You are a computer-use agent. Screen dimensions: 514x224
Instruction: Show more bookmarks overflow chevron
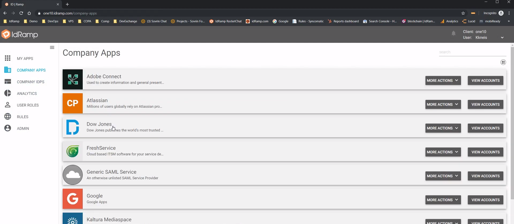(509, 21)
